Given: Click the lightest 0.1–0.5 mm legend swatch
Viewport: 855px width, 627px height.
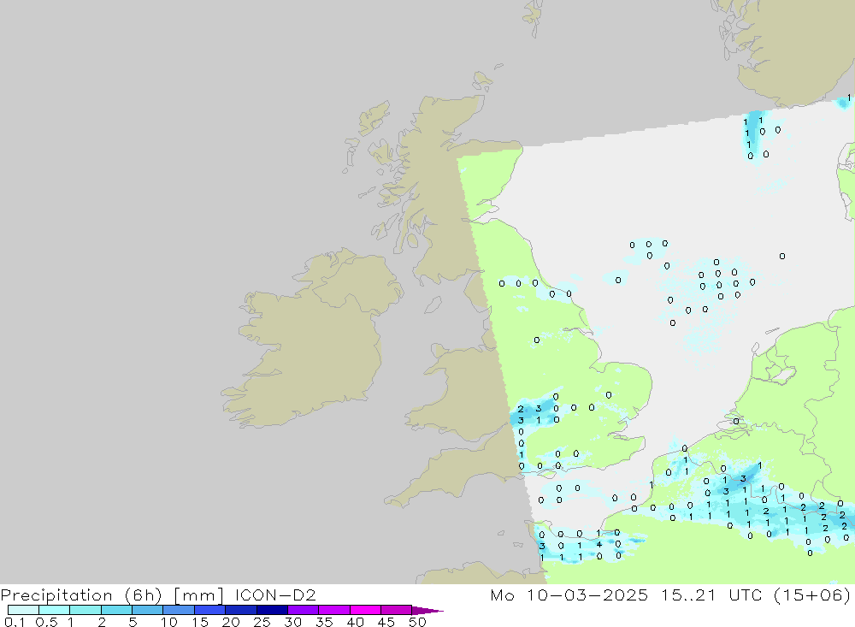Looking at the screenshot, I should 23,610.
